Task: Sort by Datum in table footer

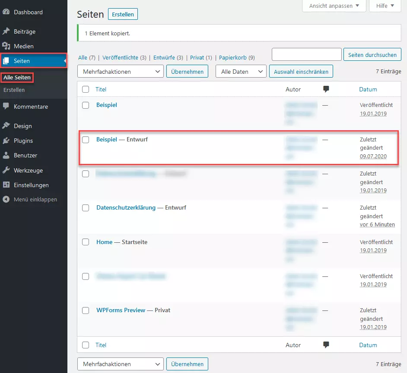Action: click(x=368, y=345)
